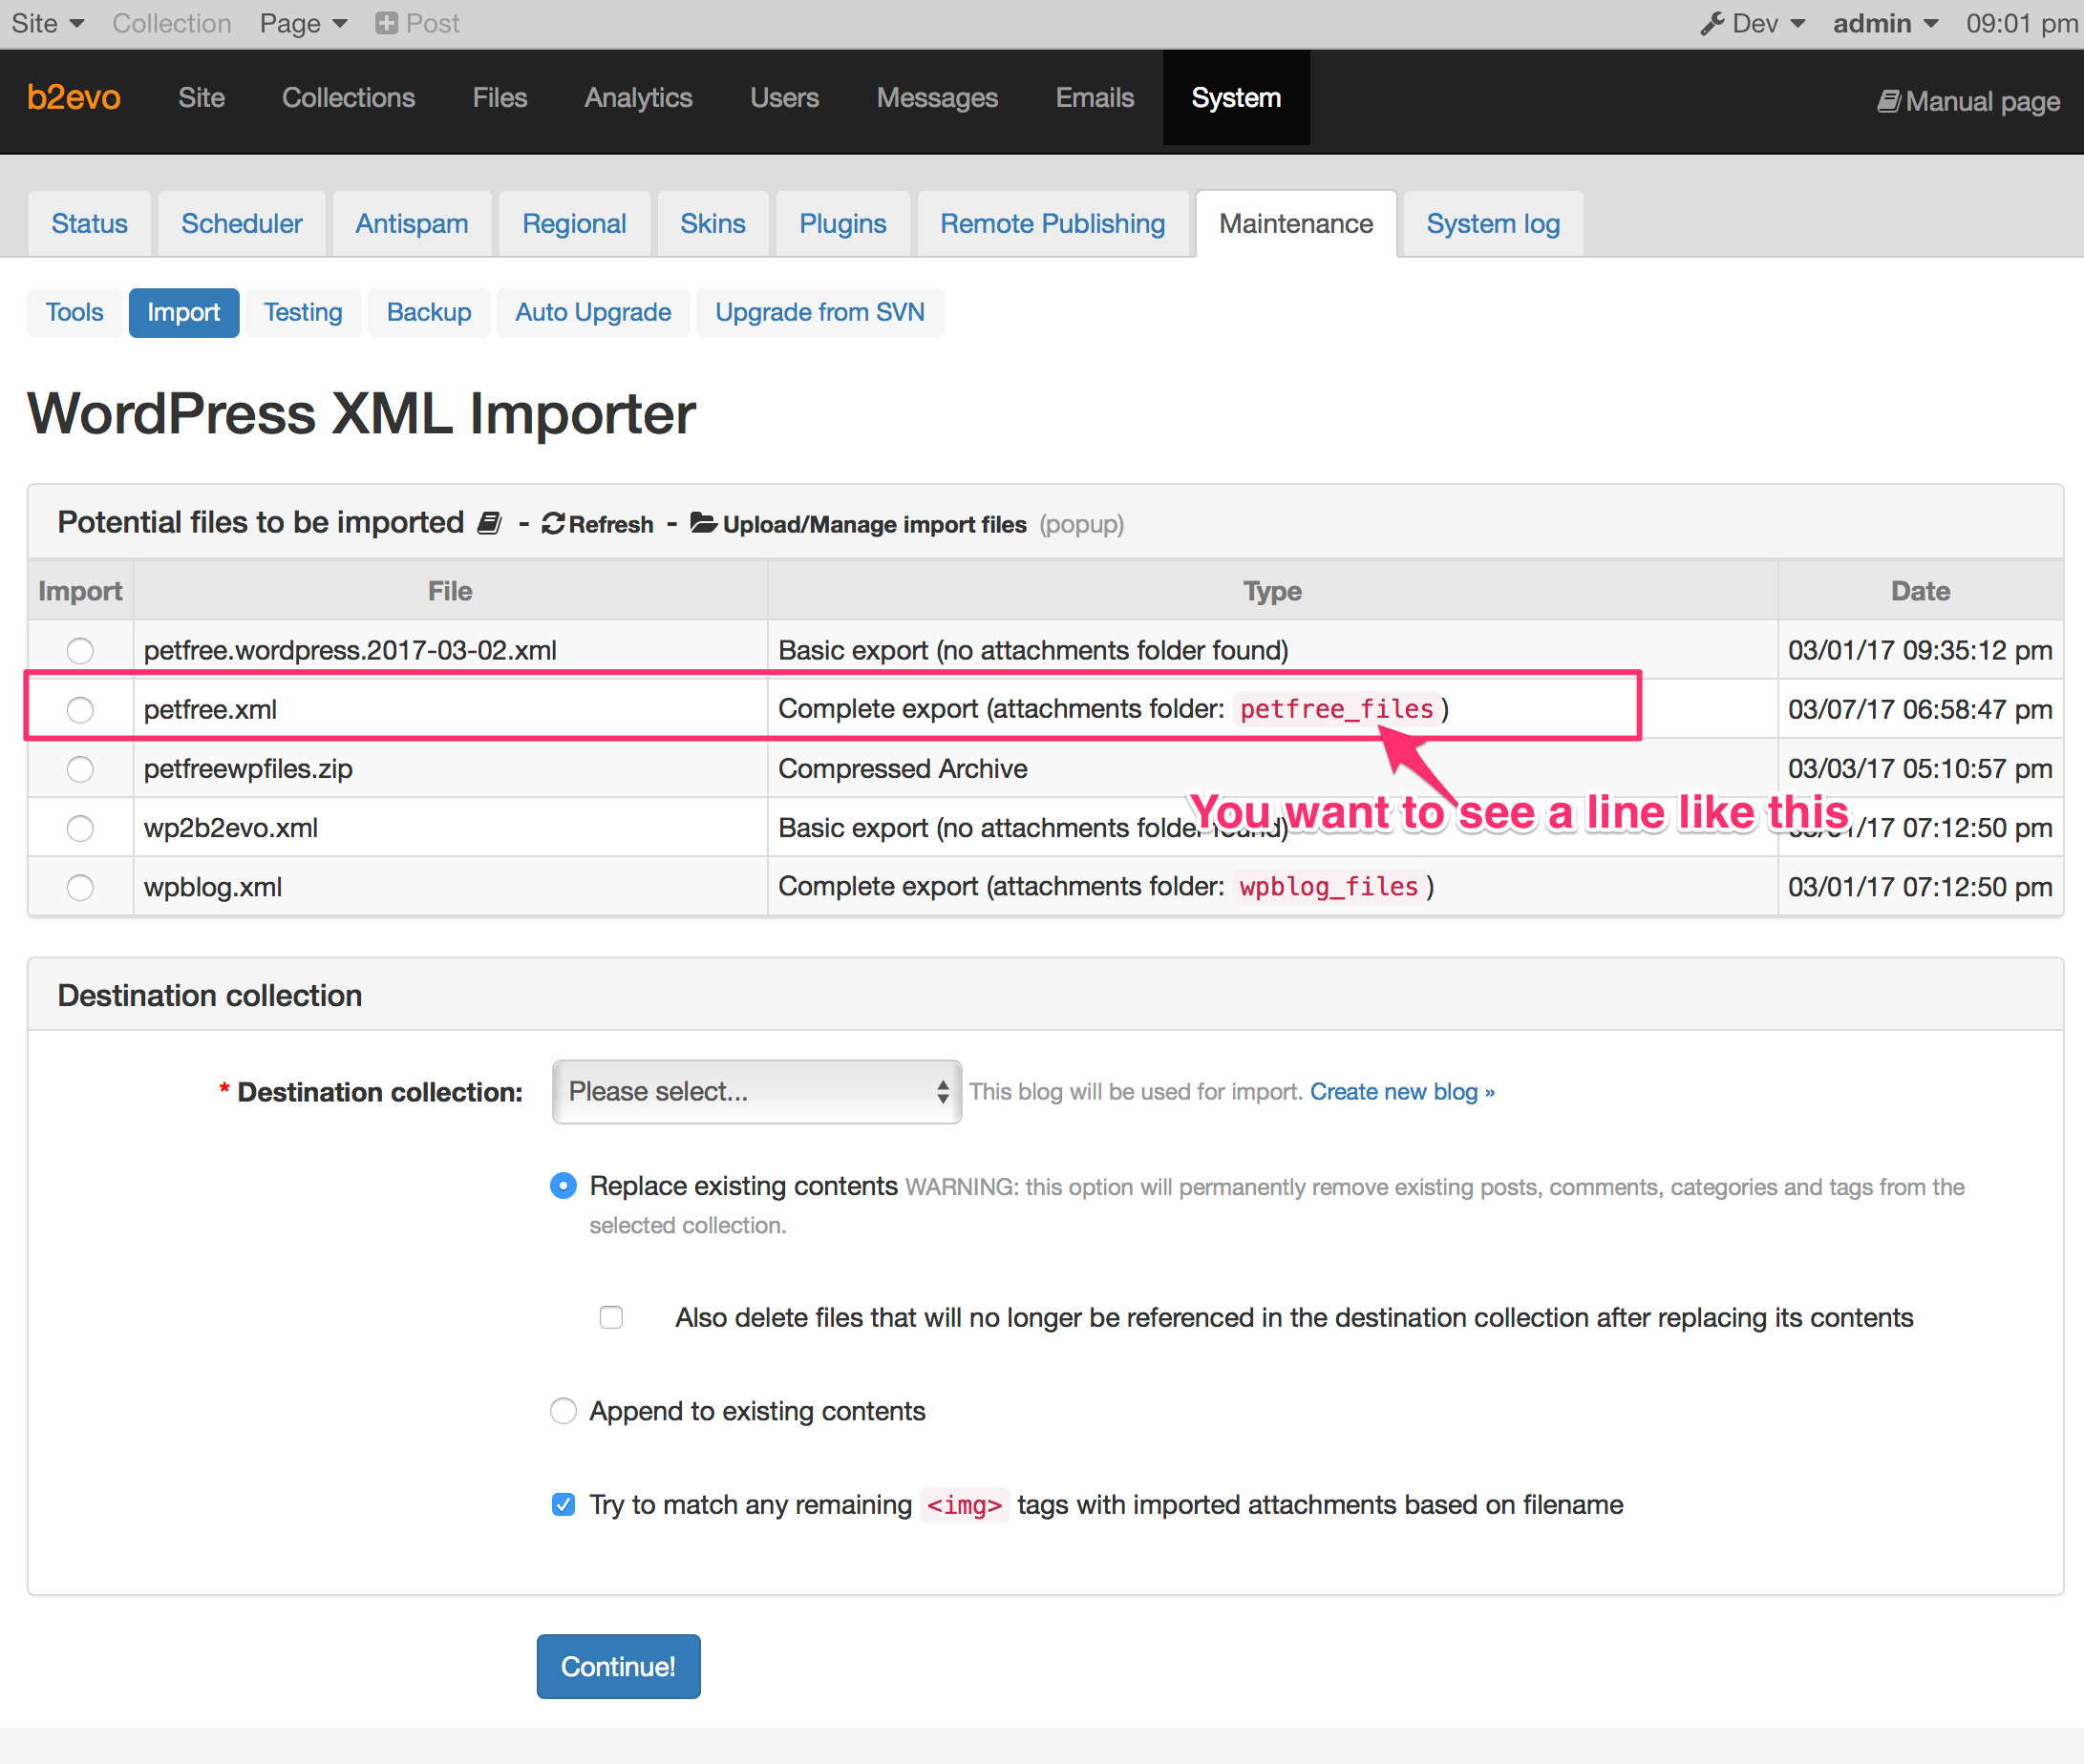Viewport: 2084px width, 1764px height.
Task: Open the admin user dropdown
Action: point(1886,23)
